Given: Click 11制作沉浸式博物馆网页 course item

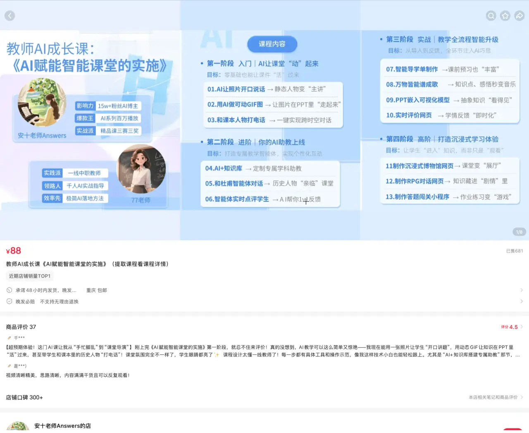Looking at the screenshot, I should coord(443,166).
